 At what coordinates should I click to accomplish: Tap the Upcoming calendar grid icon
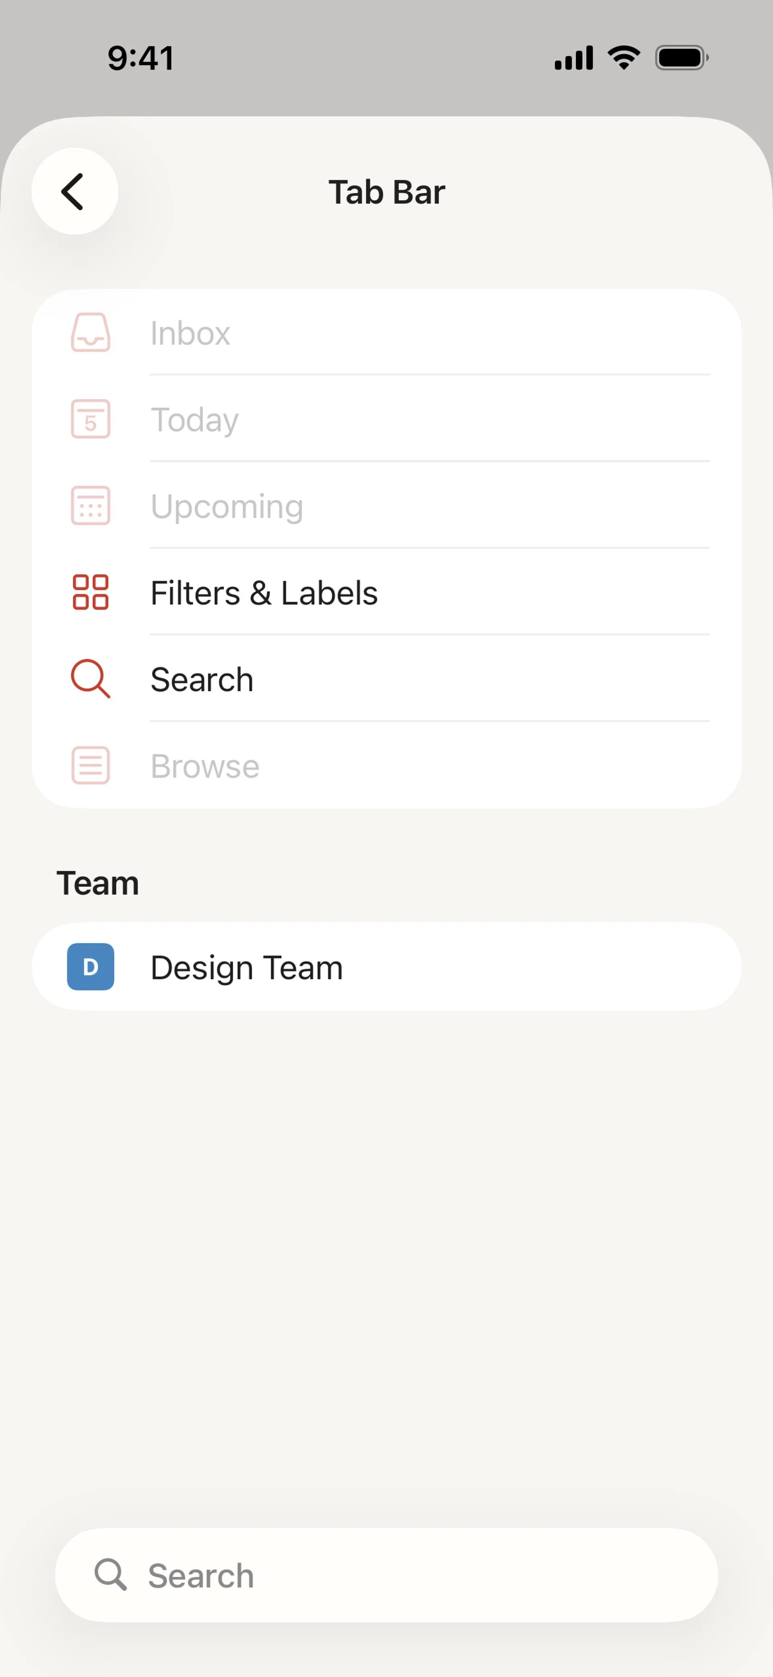tap(91, 506)
